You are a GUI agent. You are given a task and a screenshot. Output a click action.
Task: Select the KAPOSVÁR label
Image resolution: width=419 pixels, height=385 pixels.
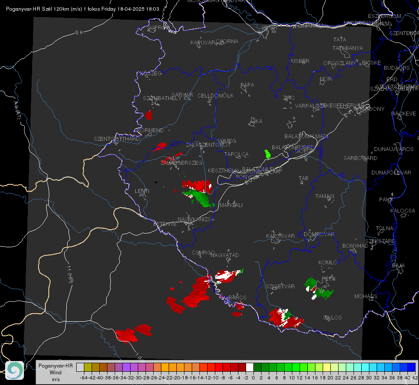coord(280,236)
